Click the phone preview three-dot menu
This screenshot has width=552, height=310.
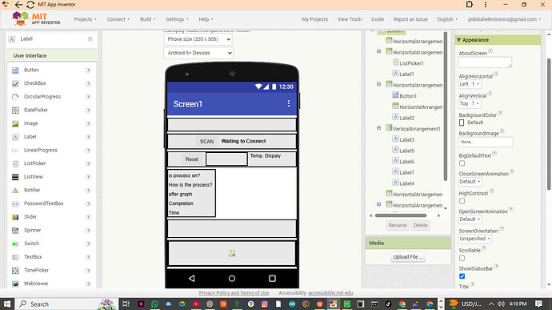289,103
